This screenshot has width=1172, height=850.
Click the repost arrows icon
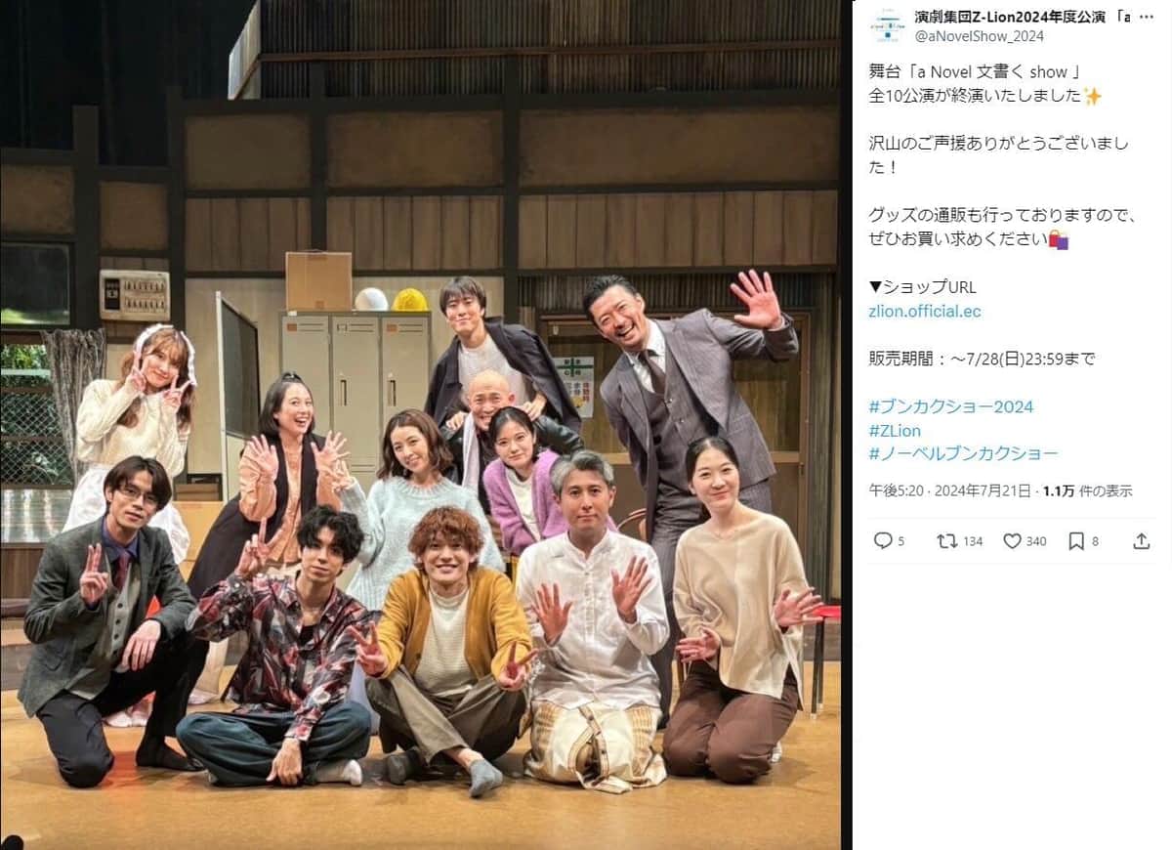coord(946,540)
